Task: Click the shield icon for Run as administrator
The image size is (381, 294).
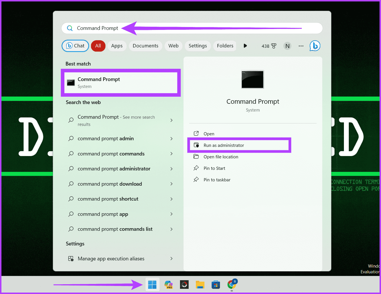Action: click(196, 145)
